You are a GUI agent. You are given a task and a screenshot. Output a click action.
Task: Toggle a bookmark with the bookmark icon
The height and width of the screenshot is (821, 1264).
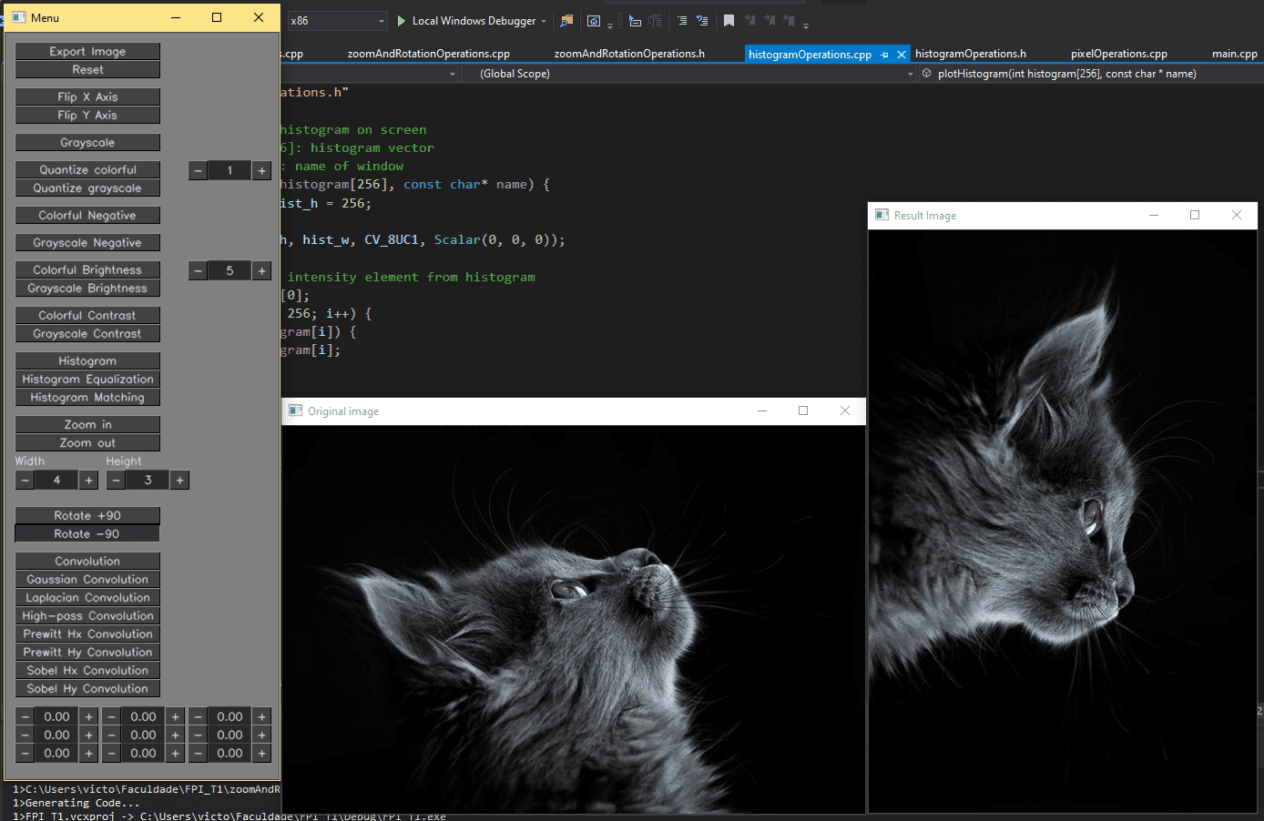point(729,20)
